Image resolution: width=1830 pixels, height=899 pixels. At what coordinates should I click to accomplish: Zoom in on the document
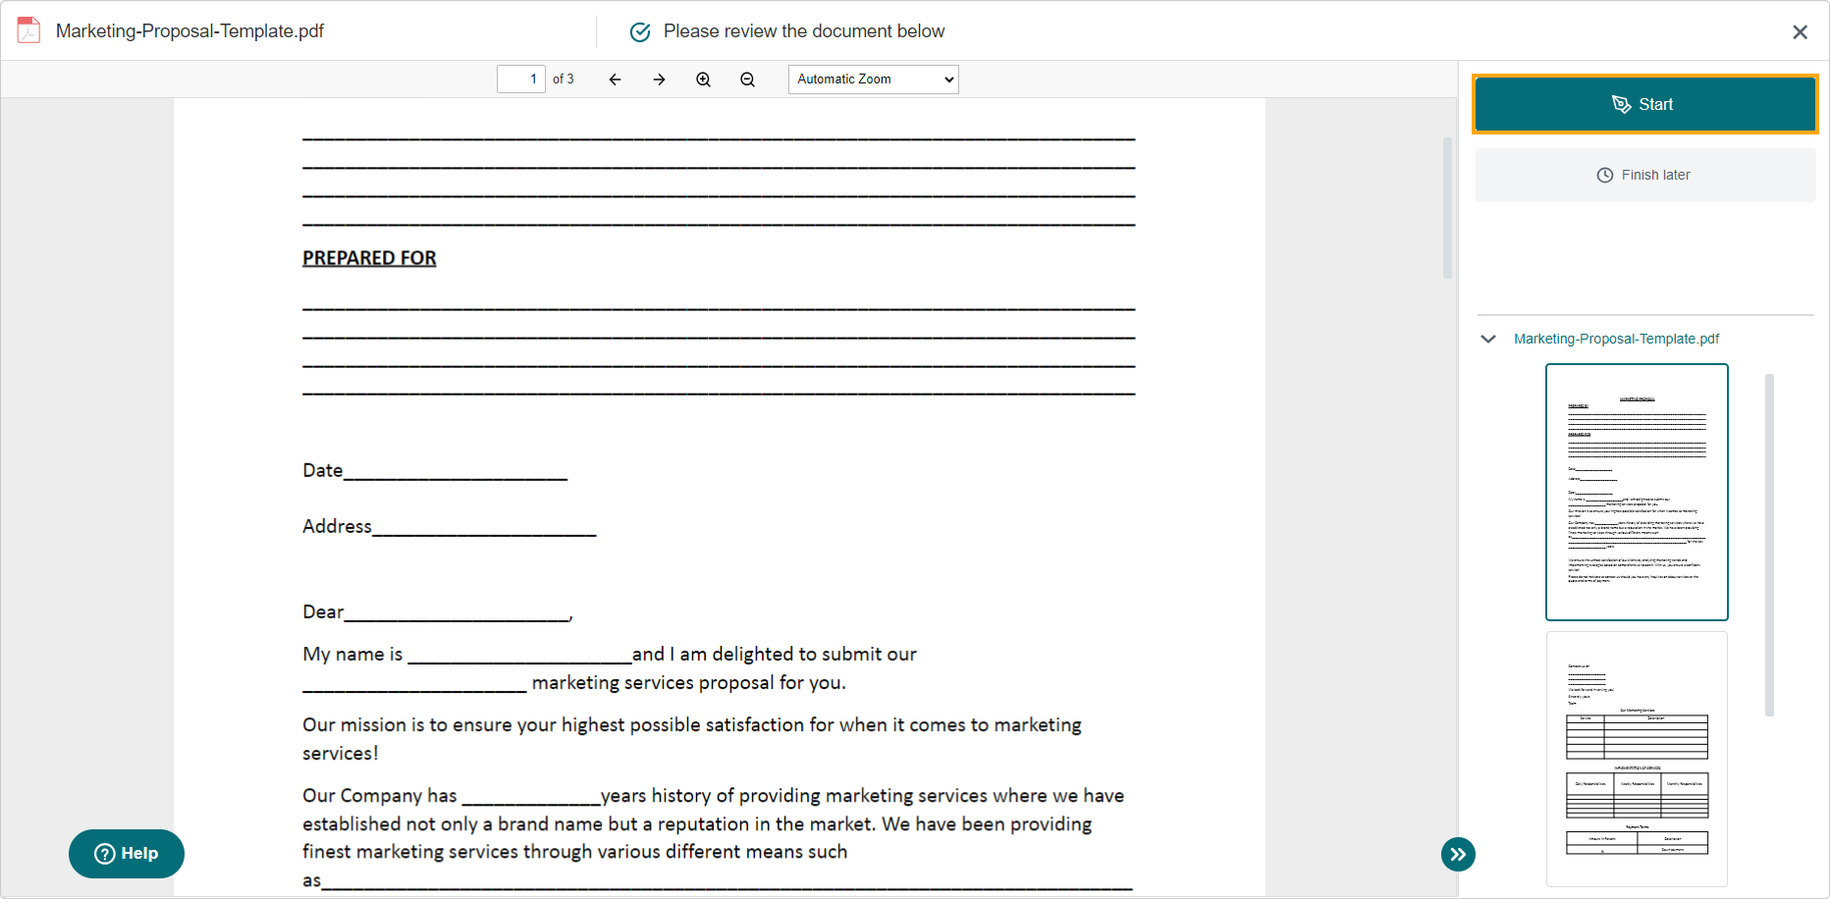click(703, 79)
